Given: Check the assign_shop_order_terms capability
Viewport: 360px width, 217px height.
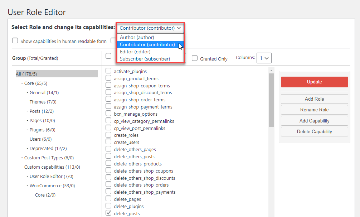Looking at the screenshot, I should tap(108, 99).
